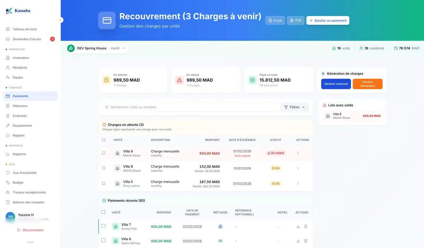The image size is (424, 248).
Task: Sort by Date d'échéance column header
Action: 242,140
